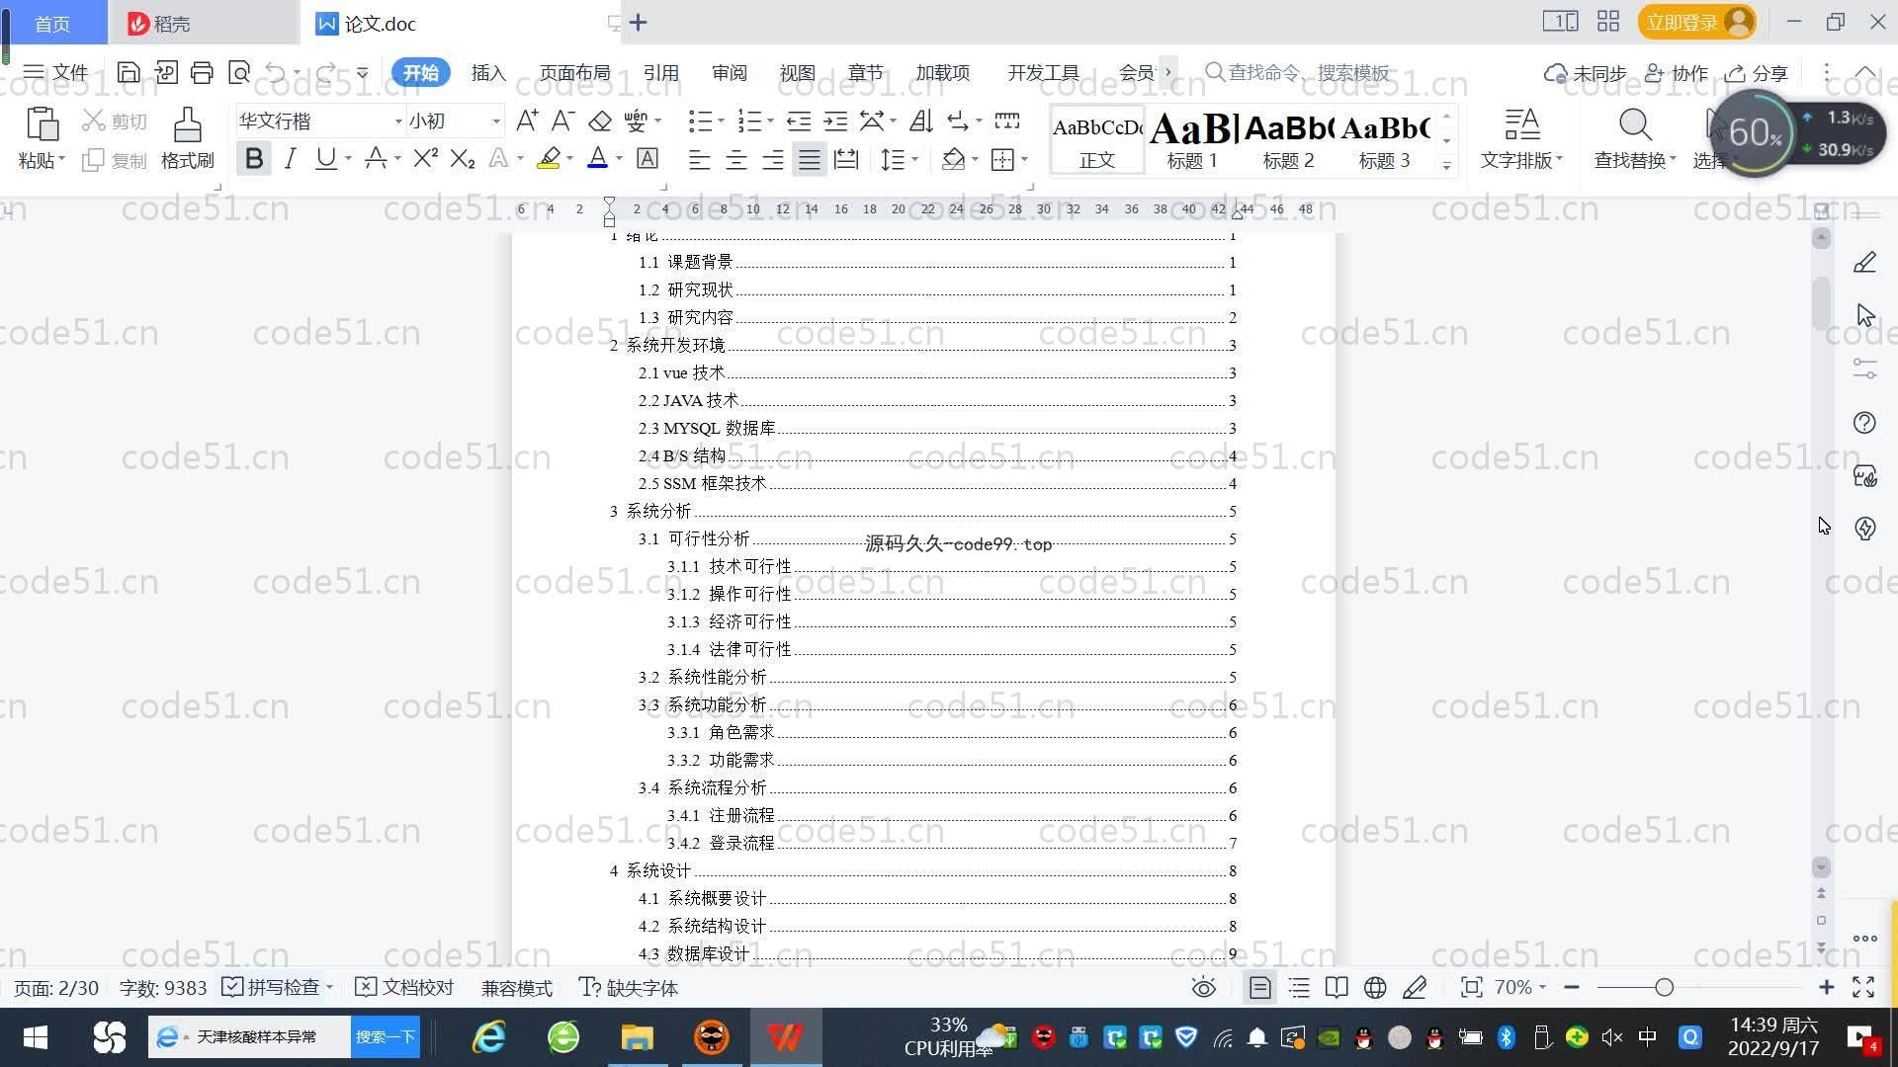
Task: Open the text layout 文字排版 tool
Action: 1521,138
